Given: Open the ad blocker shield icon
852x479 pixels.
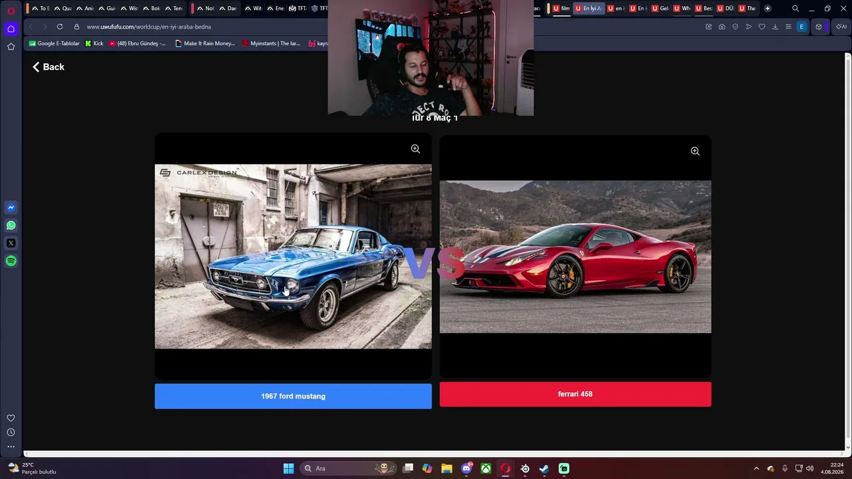Looking at the screenshot, I should [x=736, y=27].
